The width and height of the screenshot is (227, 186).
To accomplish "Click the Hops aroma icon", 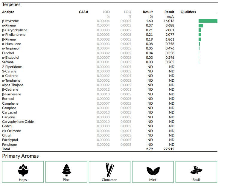I will [23, 170].
